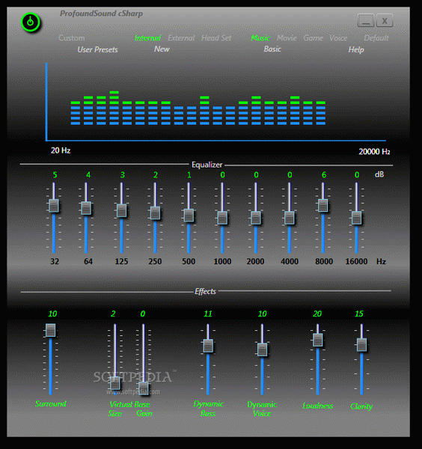
Task: Close the ProfoundSound window with X
Action: [x=385, y=21]
